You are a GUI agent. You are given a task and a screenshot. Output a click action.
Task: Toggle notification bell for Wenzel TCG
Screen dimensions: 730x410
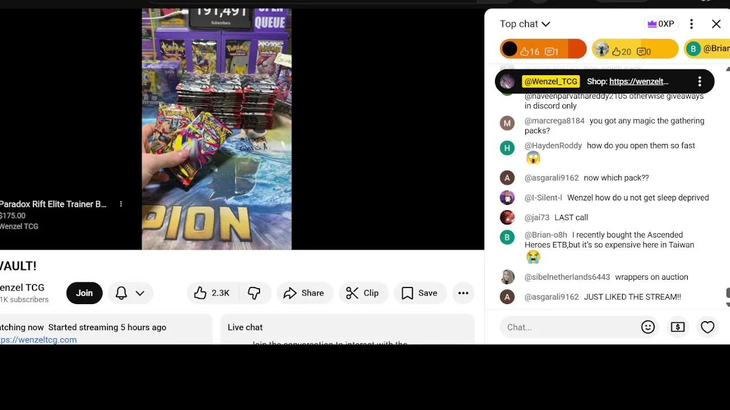coord(121,293)
